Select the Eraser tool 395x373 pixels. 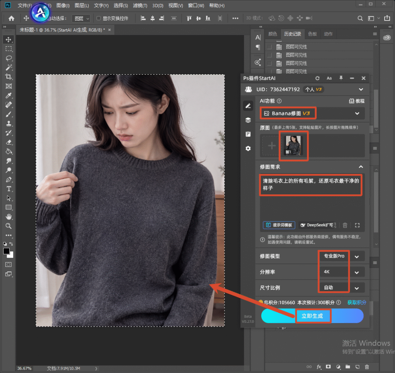click(8, 142)
